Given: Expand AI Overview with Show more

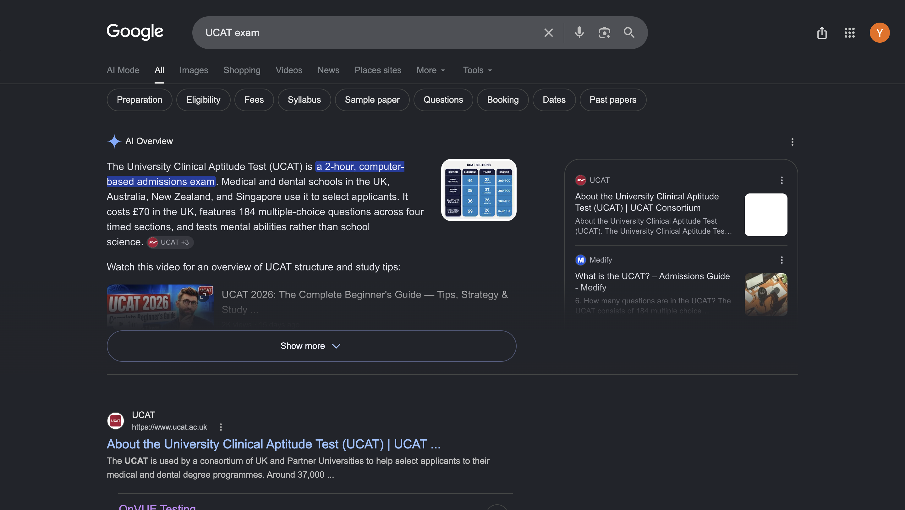Looking at the screenshot, I should click(311, 346).
